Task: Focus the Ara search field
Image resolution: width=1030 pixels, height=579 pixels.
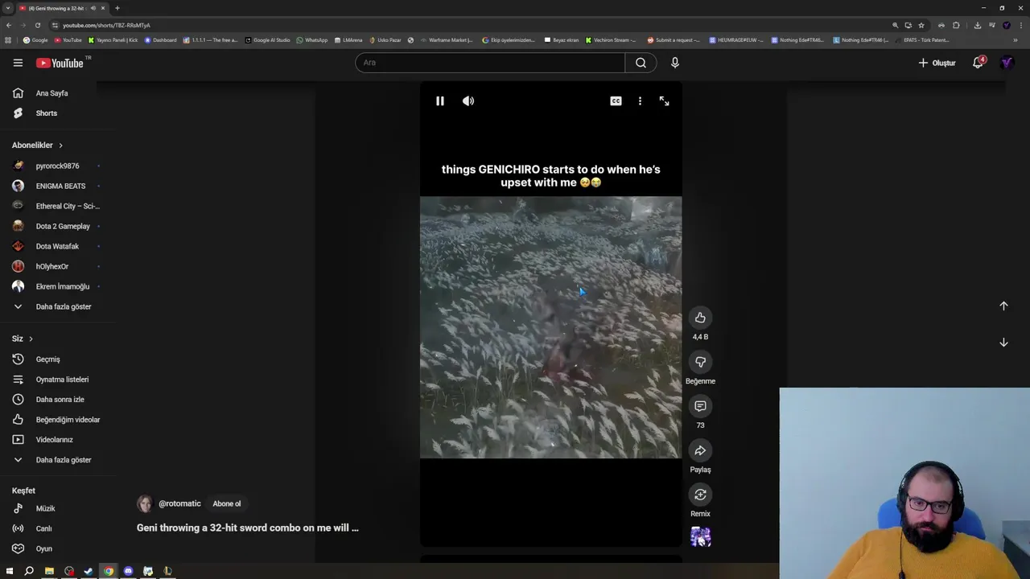Action: [x=490, y=63]
